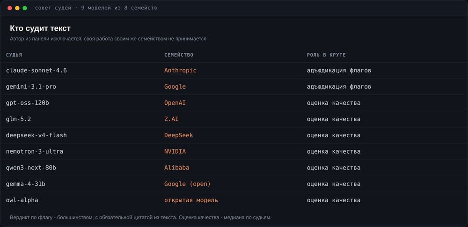Click 'адъюдикация флагов' in claude-sonnet-4.6 row
Image resolution: width=468 pixels, height=227 pixels.
point(339,71)
